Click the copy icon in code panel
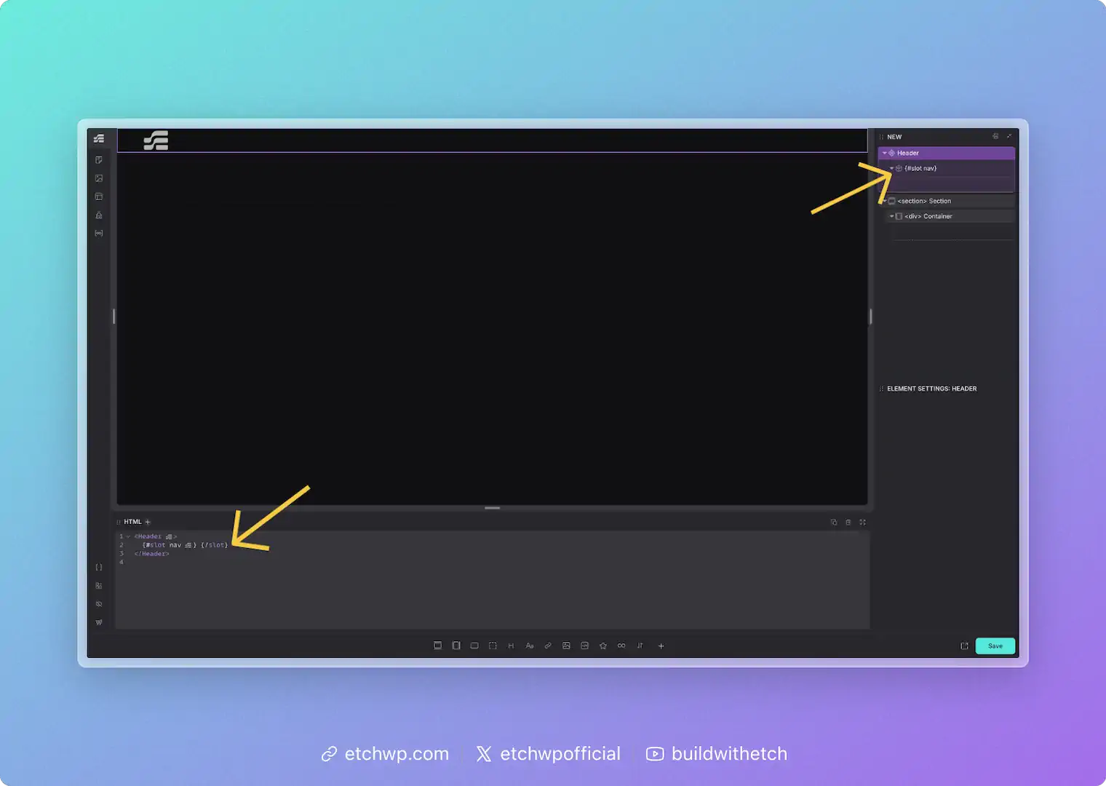The height and width of the screenshot is (786, 1106). (834, 523)
